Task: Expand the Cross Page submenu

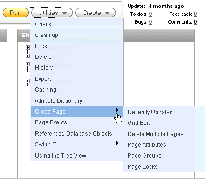Action: [x=77, y=112]
